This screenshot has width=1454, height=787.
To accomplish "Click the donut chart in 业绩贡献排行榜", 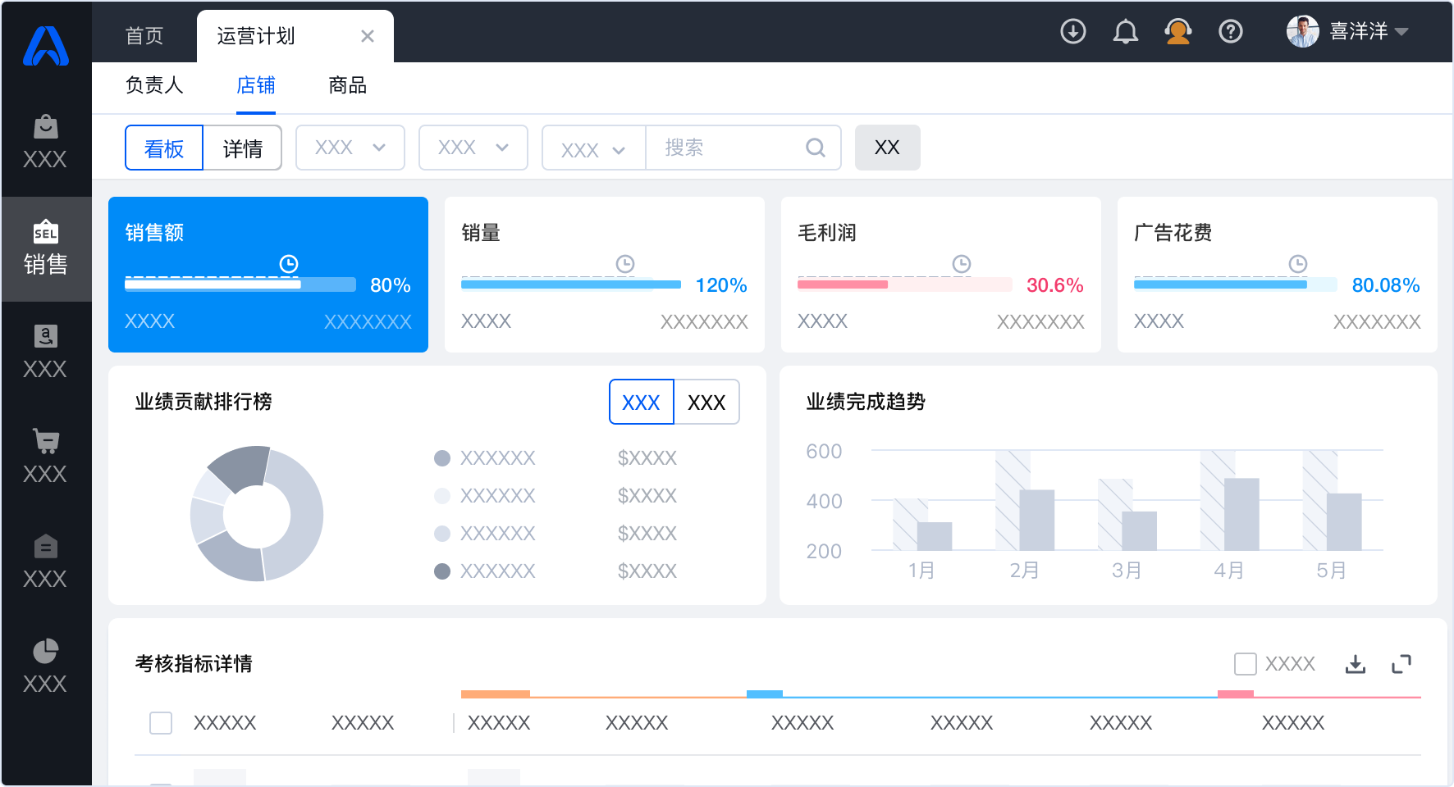I will 257,514.
